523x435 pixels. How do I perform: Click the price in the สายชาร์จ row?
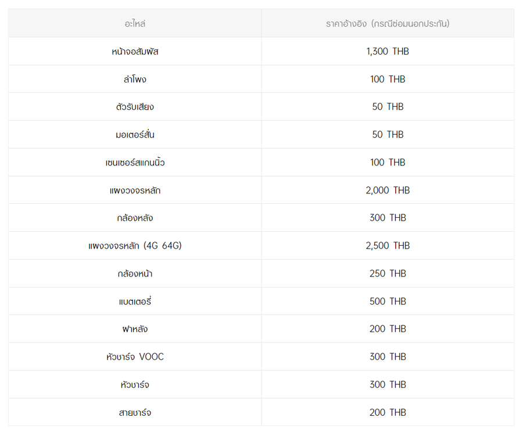(x=388, y=412)
